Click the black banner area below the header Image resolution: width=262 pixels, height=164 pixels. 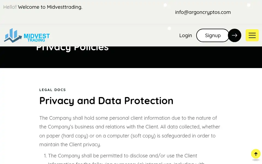pos(131,57)
